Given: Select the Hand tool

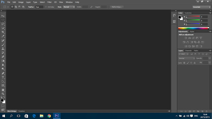Looking at the screenshot, I should pyautogui.click(x=3, y=90).
